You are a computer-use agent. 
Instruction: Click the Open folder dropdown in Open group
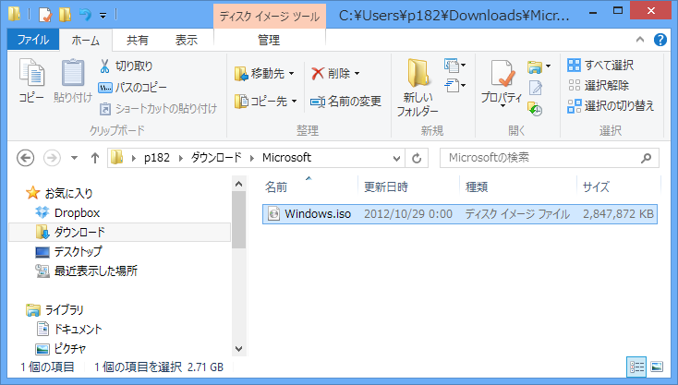pyautogui.click(x=539, y=66)
